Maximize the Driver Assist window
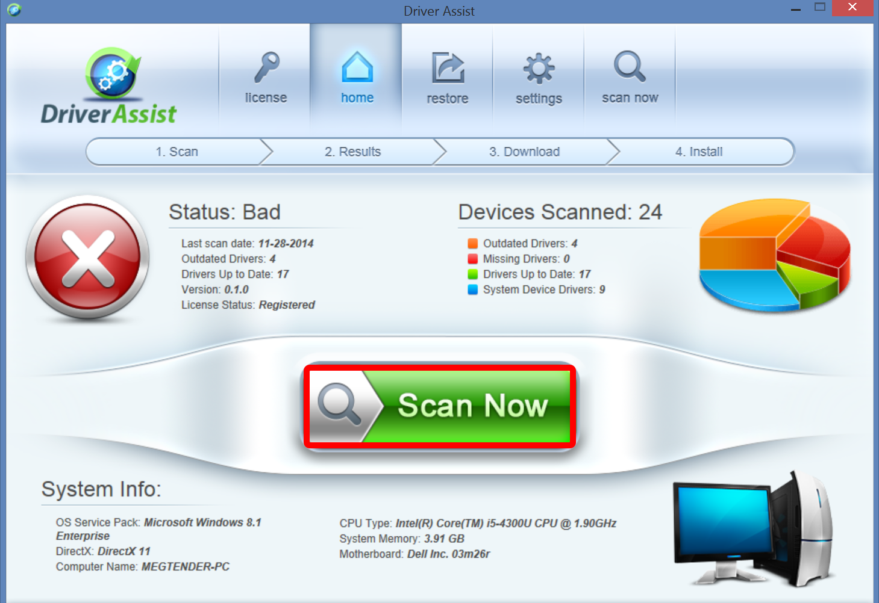 [820, 7]
